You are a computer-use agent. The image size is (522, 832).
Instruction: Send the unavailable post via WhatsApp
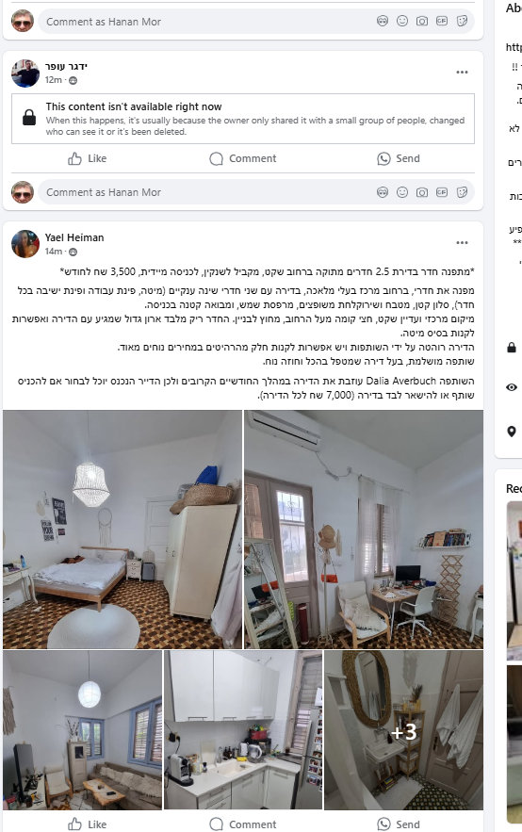point(399,158)
